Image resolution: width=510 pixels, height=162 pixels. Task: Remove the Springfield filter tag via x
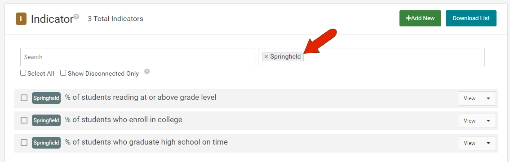click(266, 57)
